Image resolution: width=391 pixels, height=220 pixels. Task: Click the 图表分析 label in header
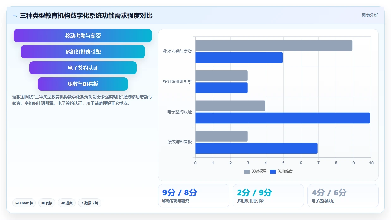coord(370,15)
